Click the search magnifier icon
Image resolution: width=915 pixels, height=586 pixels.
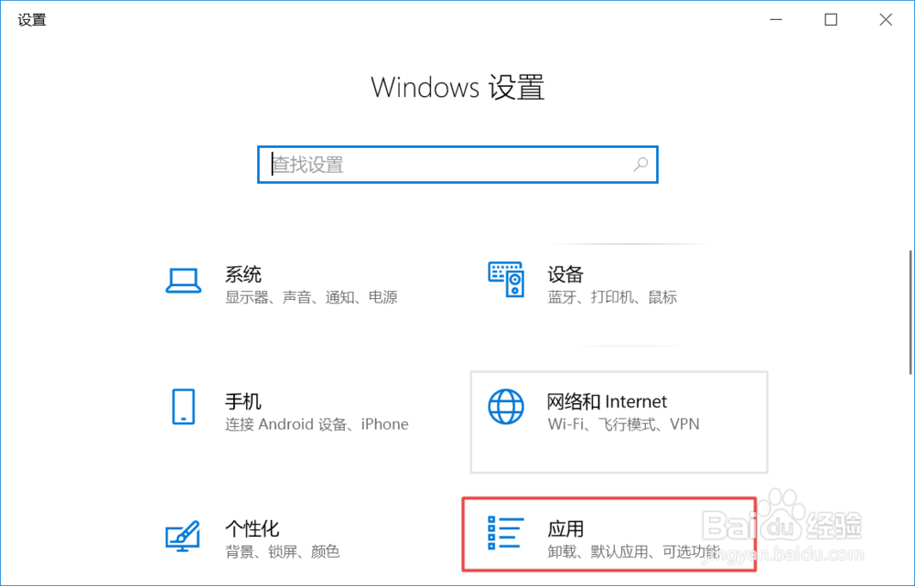(x=640, y=165)
